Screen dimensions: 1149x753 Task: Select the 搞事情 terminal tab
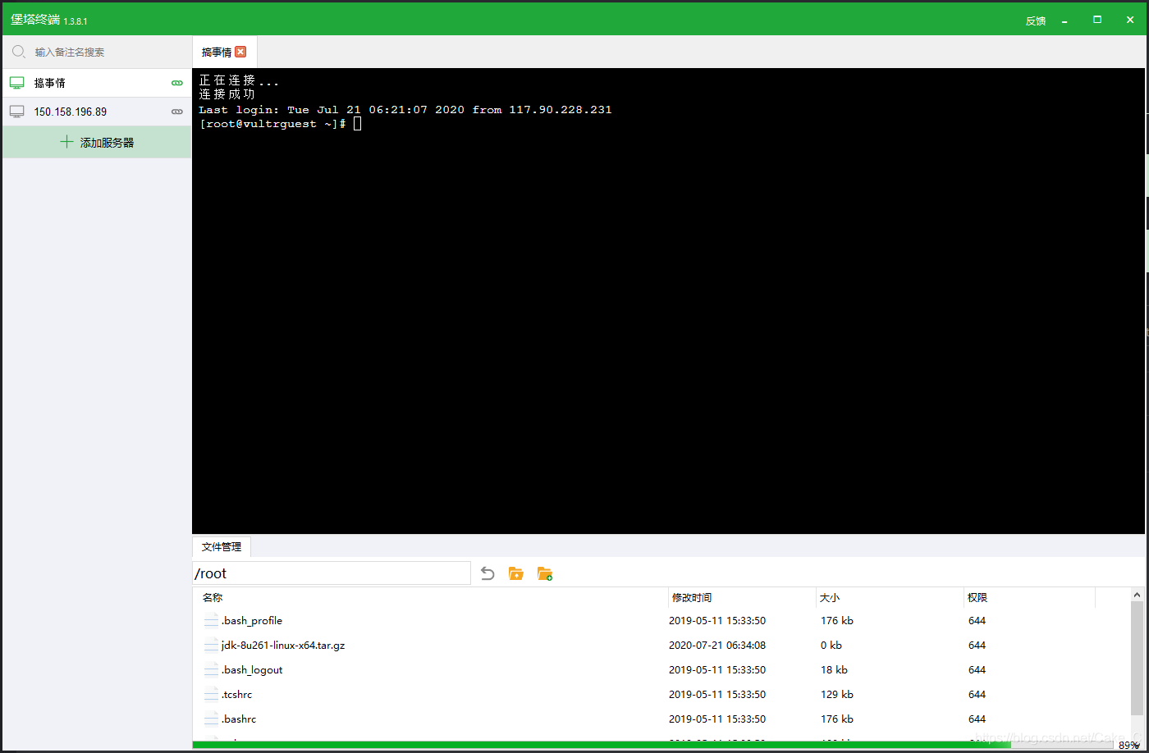(225, 52)
